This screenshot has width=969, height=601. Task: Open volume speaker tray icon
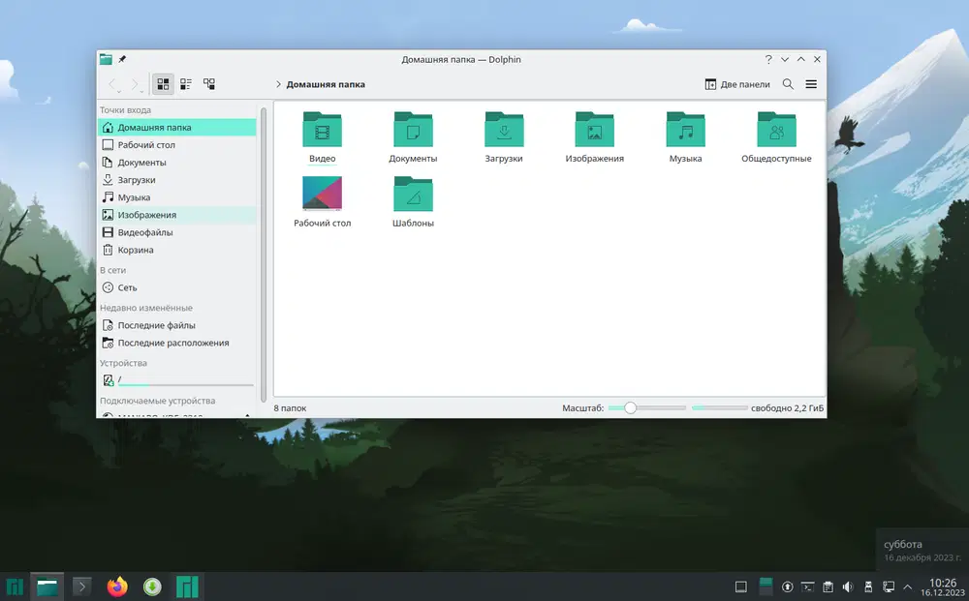[848, 586]
